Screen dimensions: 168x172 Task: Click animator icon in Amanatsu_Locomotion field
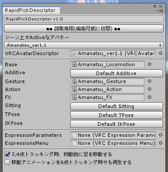coord(75,64)
